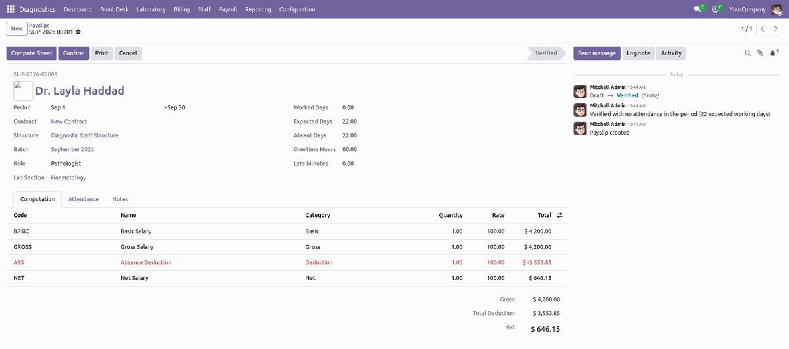Open the Haematology lab section link
Screen dimensions: 789x349
coord(68,177)
